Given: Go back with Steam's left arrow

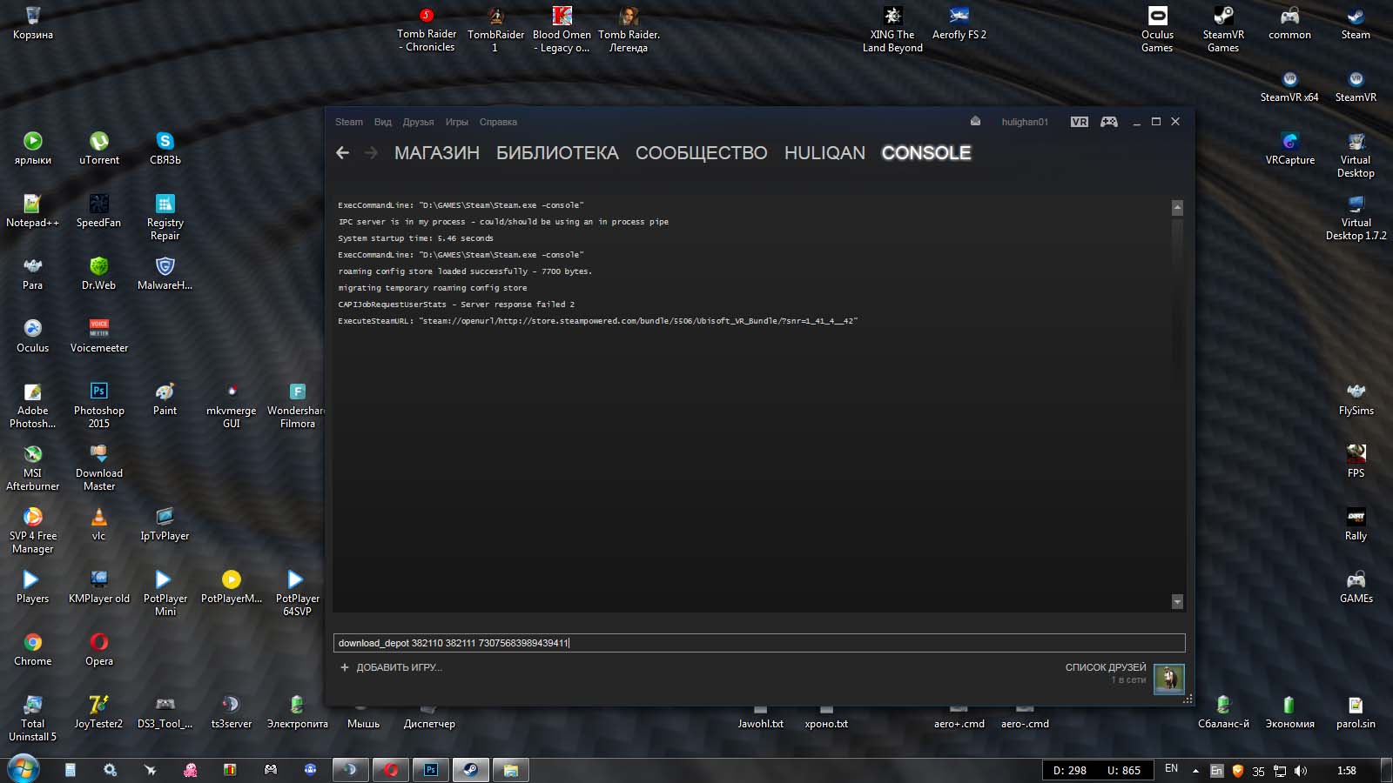Looking at the screenshot, I should 343,153.
